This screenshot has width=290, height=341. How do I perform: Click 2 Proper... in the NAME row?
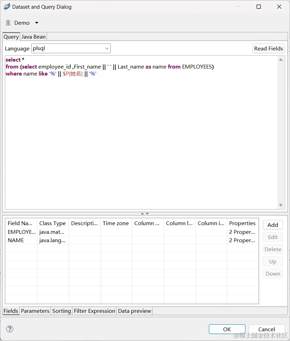tap(242, 240)
